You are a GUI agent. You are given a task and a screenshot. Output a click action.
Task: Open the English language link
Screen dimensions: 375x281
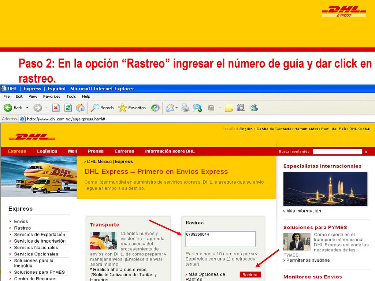(246, 129)
